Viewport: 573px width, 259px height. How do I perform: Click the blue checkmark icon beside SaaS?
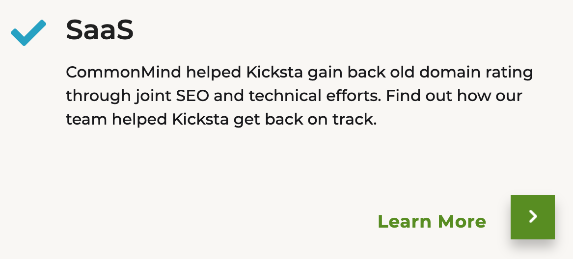coord(28,32)
